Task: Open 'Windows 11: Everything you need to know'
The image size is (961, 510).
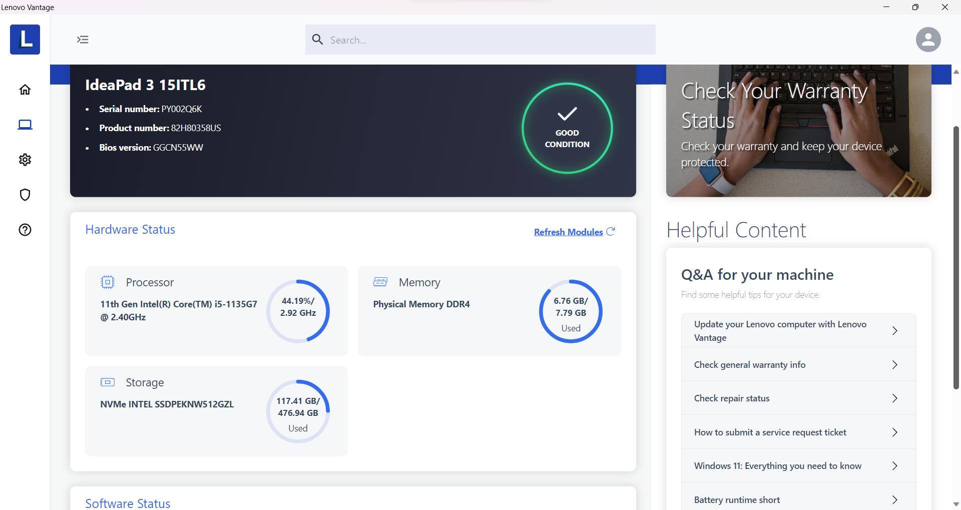Action: (798, 466)
